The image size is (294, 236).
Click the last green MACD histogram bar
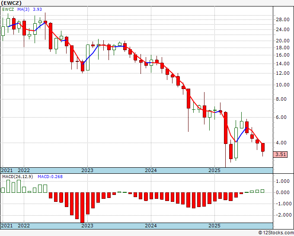pyautogui.click(x=262, y=191)
